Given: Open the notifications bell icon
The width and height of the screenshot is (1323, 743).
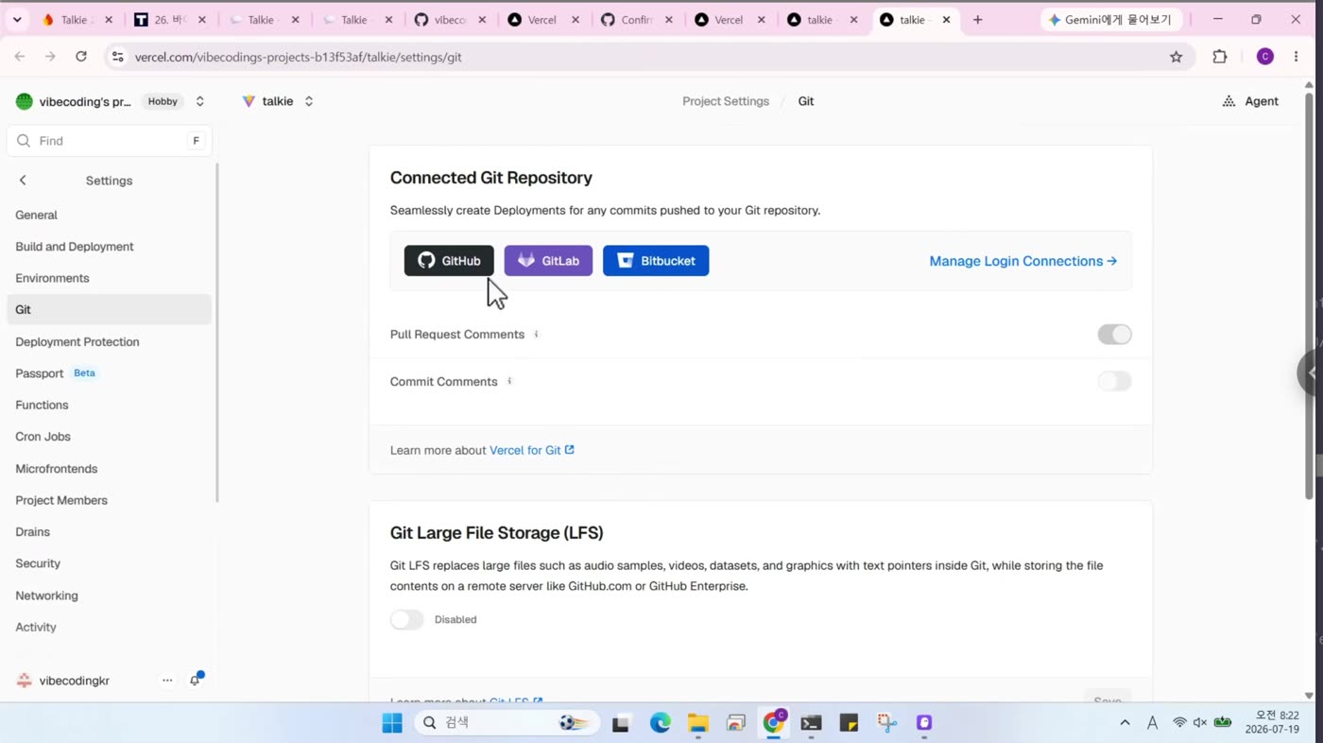Looking at the screenshot, I should (x=196, y=681).
